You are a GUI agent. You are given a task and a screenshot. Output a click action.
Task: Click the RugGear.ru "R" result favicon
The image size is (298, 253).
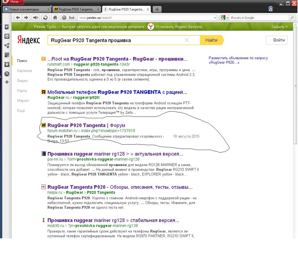coord(44,92)
